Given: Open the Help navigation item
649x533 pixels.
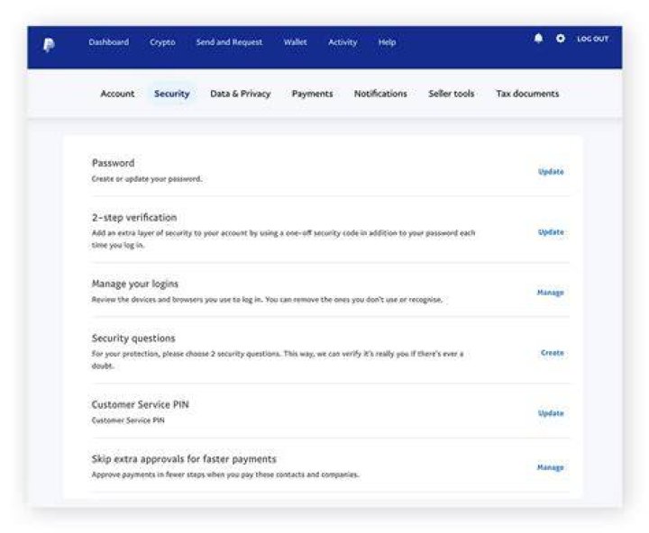Looking at the screenshot, I should [387, 42].
